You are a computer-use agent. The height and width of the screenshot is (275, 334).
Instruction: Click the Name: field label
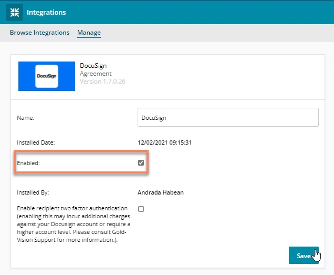tap(26, 118)
